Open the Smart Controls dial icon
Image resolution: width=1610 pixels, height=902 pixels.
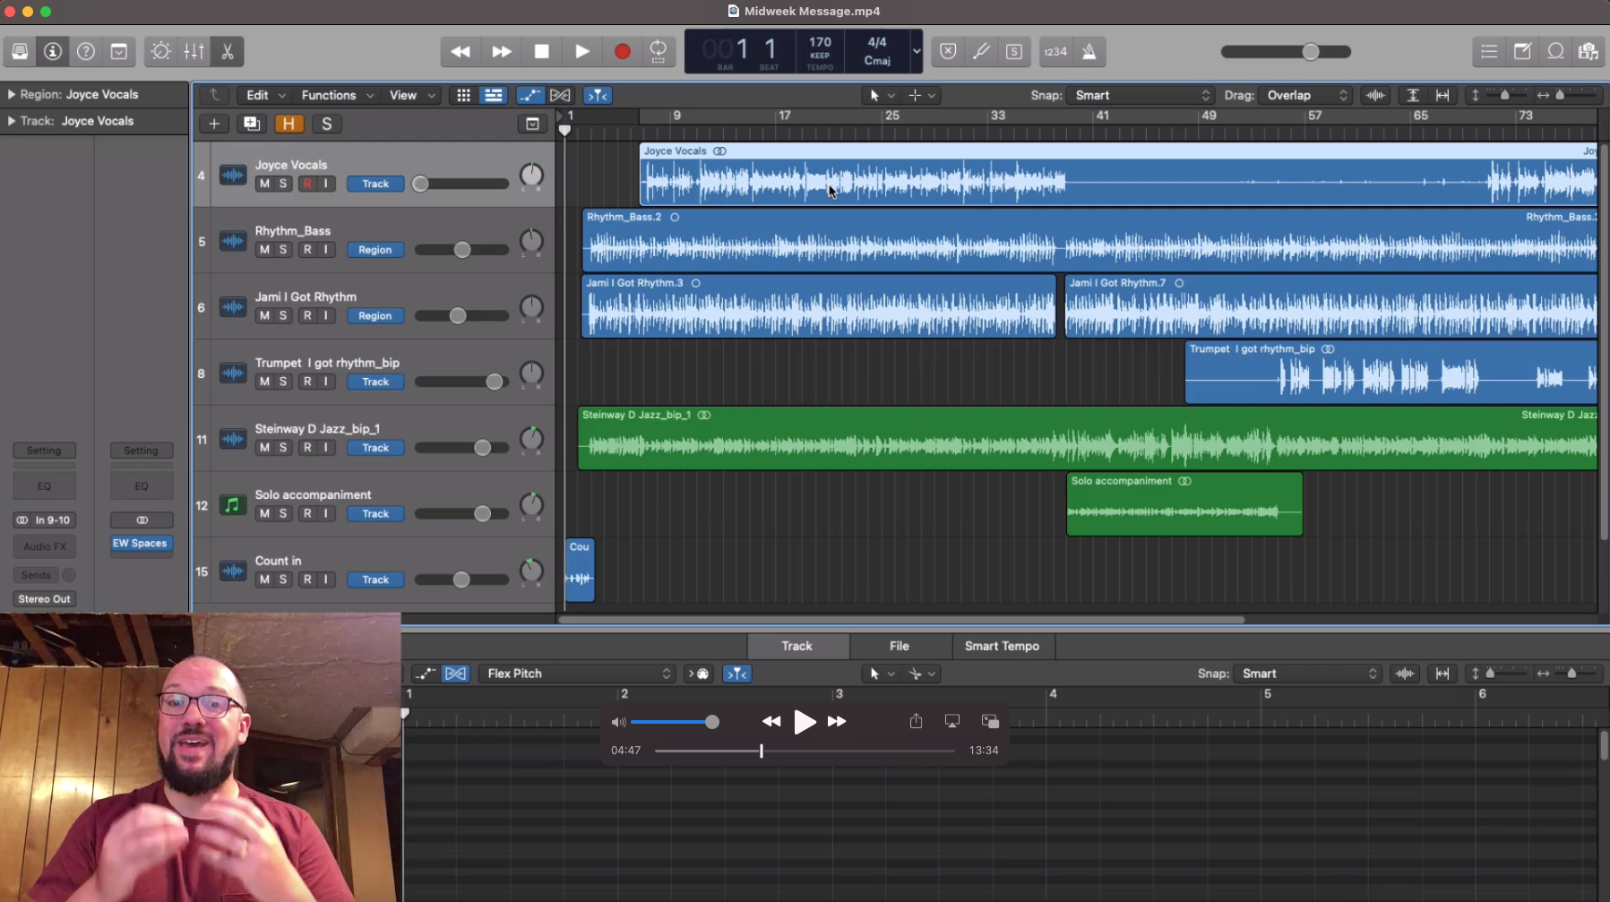[160, 52]
